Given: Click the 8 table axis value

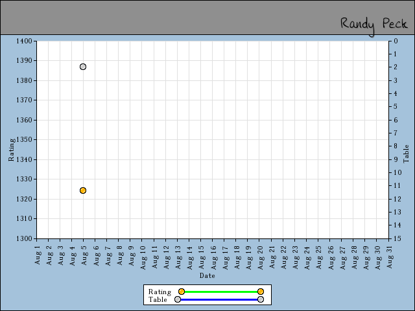Looking at the screenshot, I should tap(396, 146).
